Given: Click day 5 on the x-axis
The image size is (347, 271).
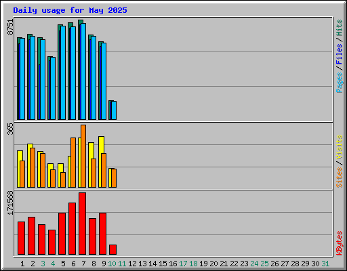Looking at the screenshot, I should [x=63, y=264].
